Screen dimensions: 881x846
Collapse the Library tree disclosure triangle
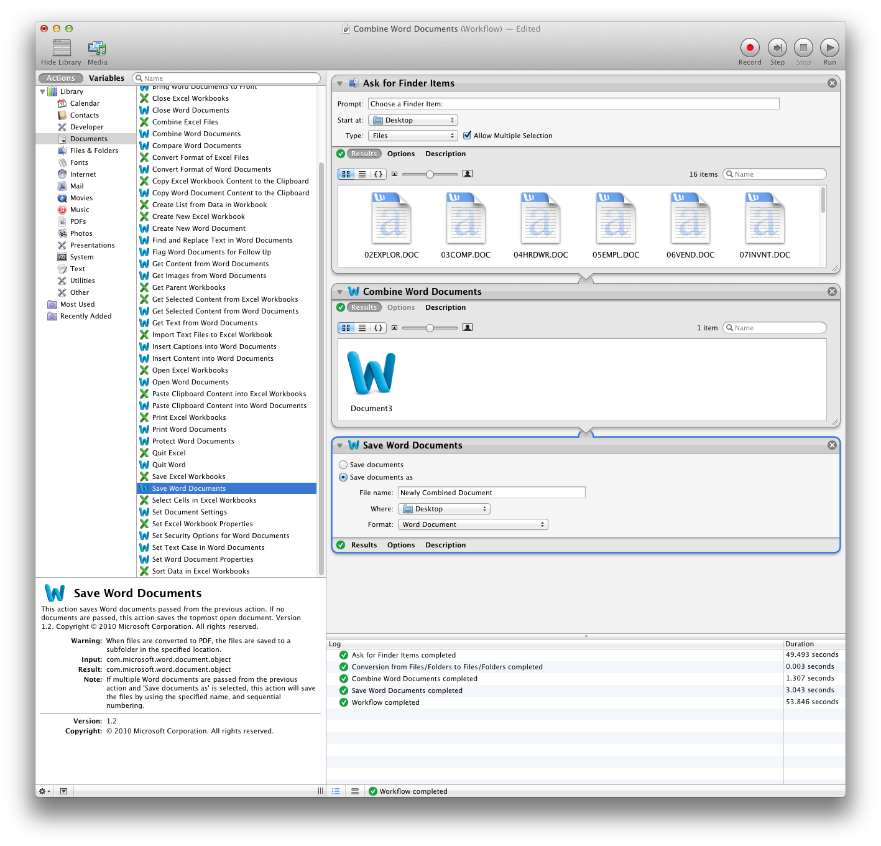pyautogui.click(x=42, y=91)
